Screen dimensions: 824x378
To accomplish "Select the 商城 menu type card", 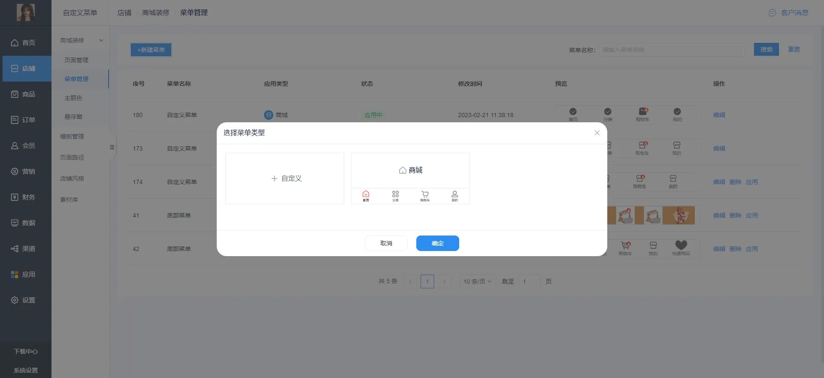I will coord(410,170).
